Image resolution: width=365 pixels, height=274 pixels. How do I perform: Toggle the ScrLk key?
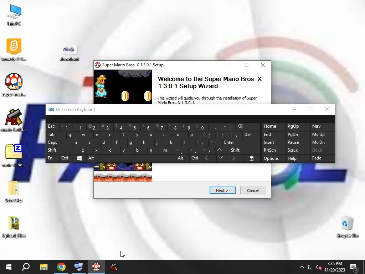pos(297,150)
